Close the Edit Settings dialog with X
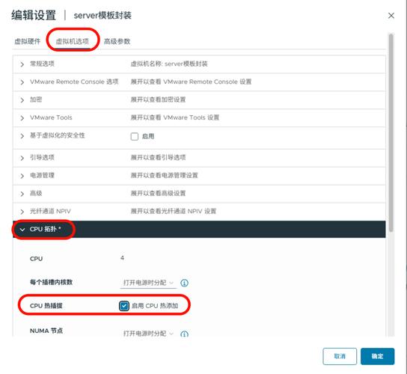 tap(391, 16)
